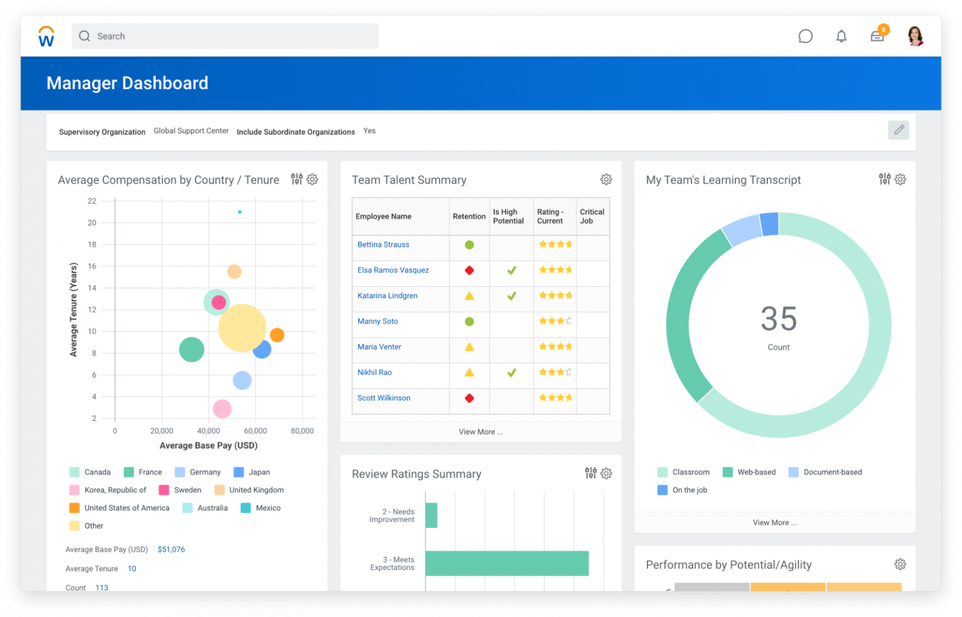The height and width of the screenshot is (617, 962).
Task: Toggle Elsa Ramos Vasquez's high potential checkmark
Action: coord(511,270)
